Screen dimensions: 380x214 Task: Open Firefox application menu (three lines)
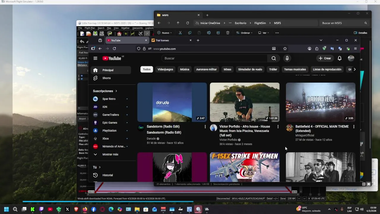(x=355, y=48)
